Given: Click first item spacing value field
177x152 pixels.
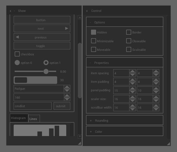Looking at the screenshot, I should (x=121, y=73).
